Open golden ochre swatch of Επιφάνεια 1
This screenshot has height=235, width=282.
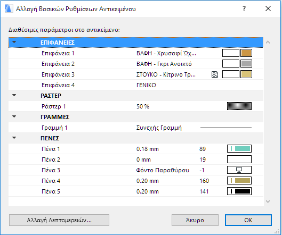pos(246,53)
